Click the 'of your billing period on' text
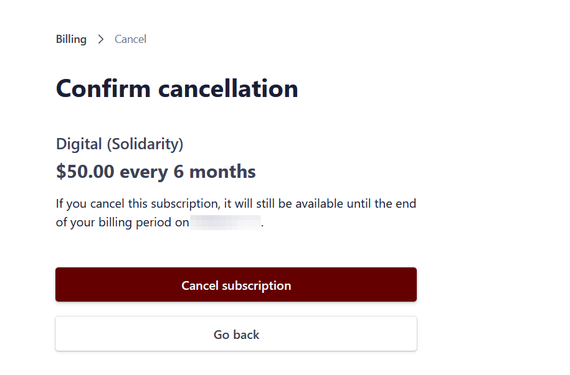570x375 pixels. pos(122,222)
